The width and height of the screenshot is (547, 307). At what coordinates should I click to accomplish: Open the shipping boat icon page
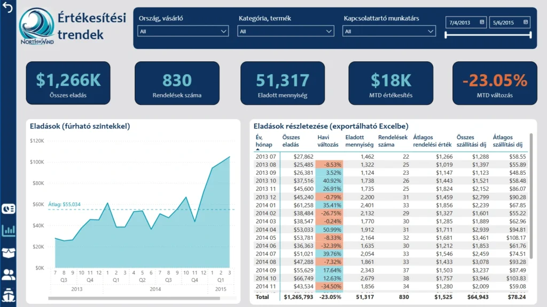point(9,295)
